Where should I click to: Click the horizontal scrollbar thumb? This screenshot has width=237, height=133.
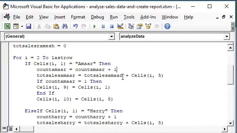[27, 129]
